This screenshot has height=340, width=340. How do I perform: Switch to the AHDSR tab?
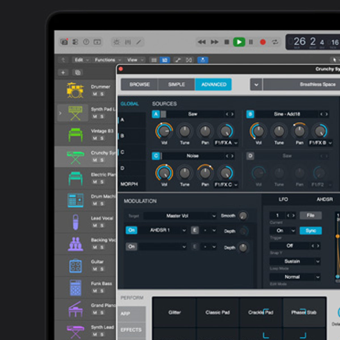tap(325, 199)
